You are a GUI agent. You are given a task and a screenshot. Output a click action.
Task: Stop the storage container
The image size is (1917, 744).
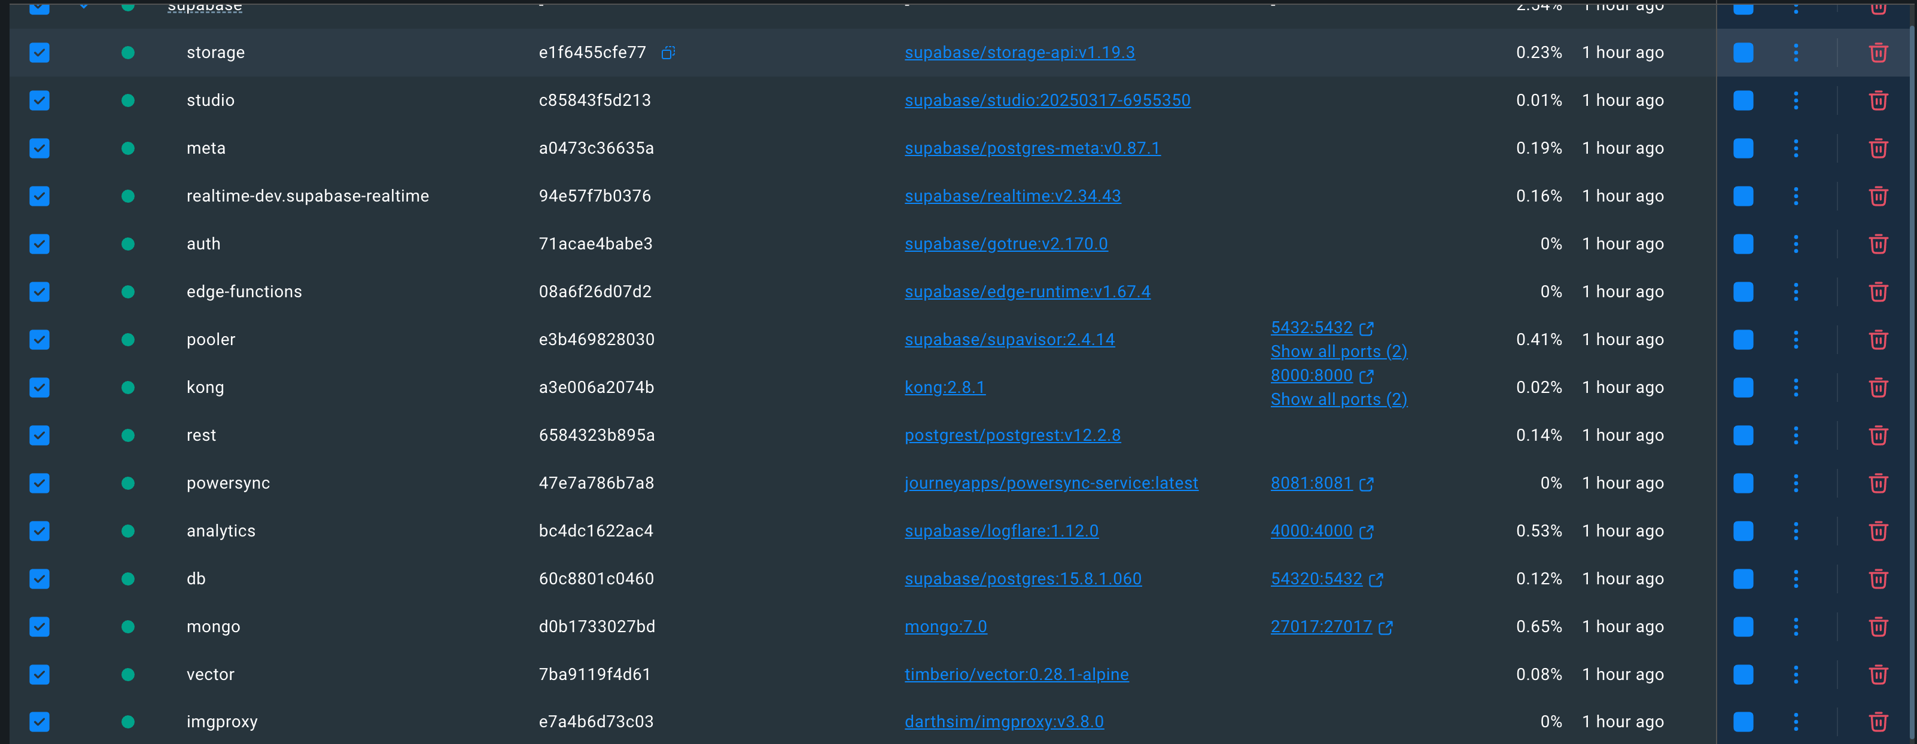(1743, 53)
